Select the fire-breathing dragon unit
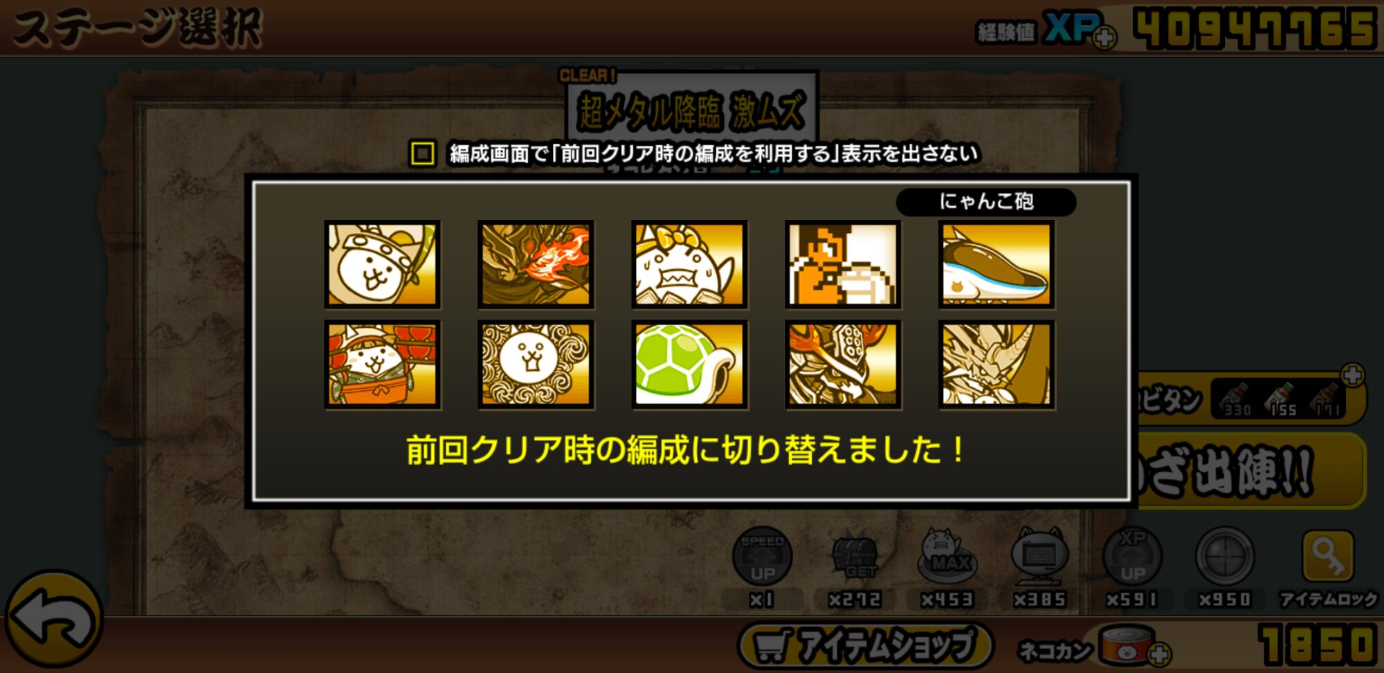 [536, 265]
